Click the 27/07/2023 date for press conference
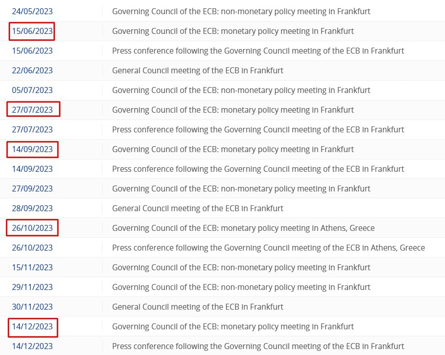This screenshot has width=445, height=355. 32,130
